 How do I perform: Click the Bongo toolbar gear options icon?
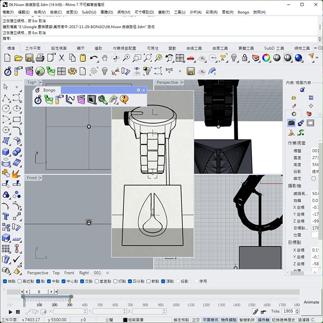(138, 90)
